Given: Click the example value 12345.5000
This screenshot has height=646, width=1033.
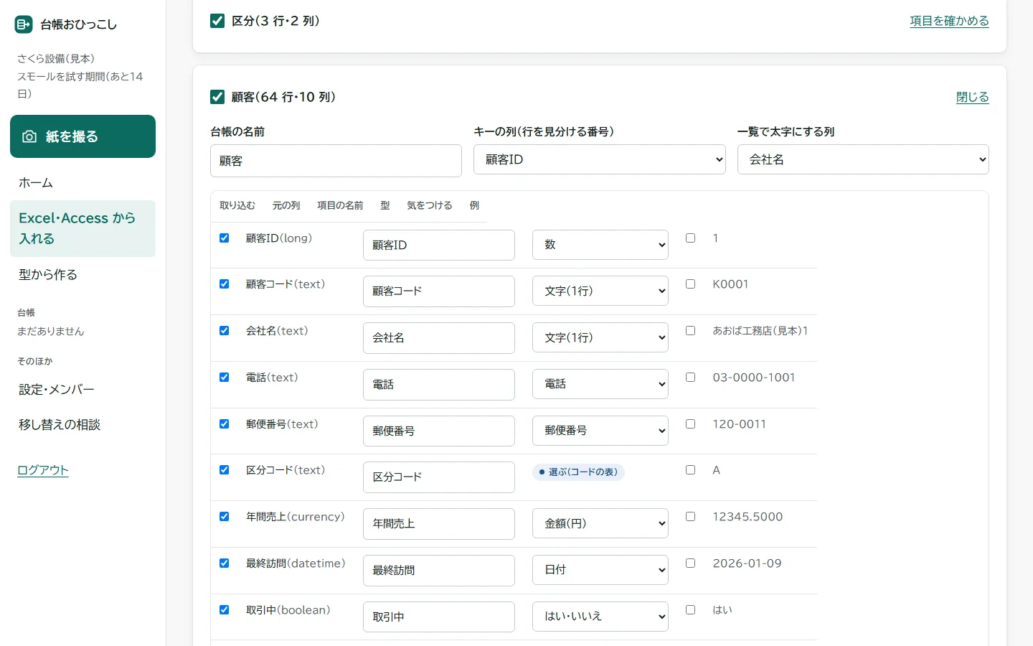Looking at the screenshot, I should (747, 517).
